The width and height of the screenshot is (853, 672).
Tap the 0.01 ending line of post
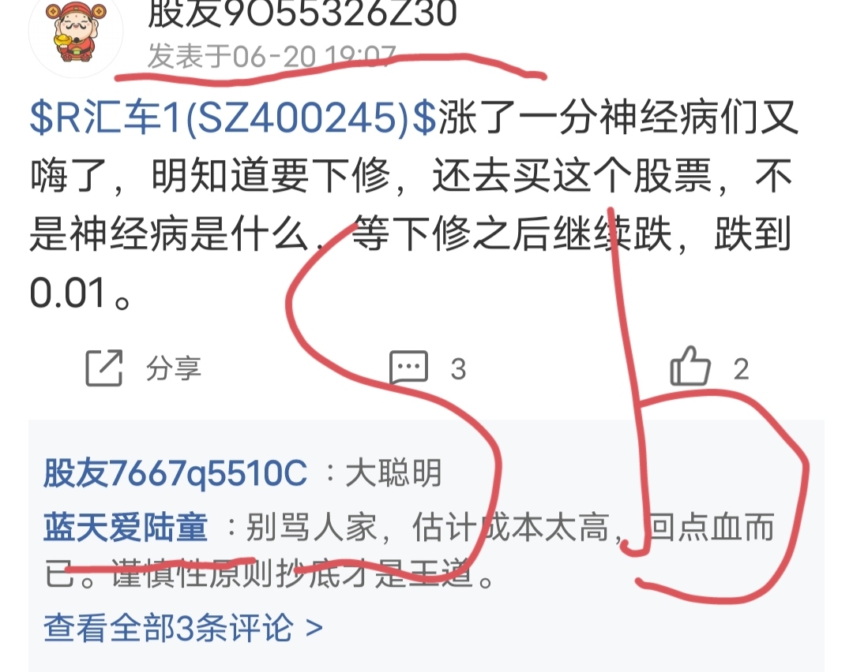tap(80, 293)
